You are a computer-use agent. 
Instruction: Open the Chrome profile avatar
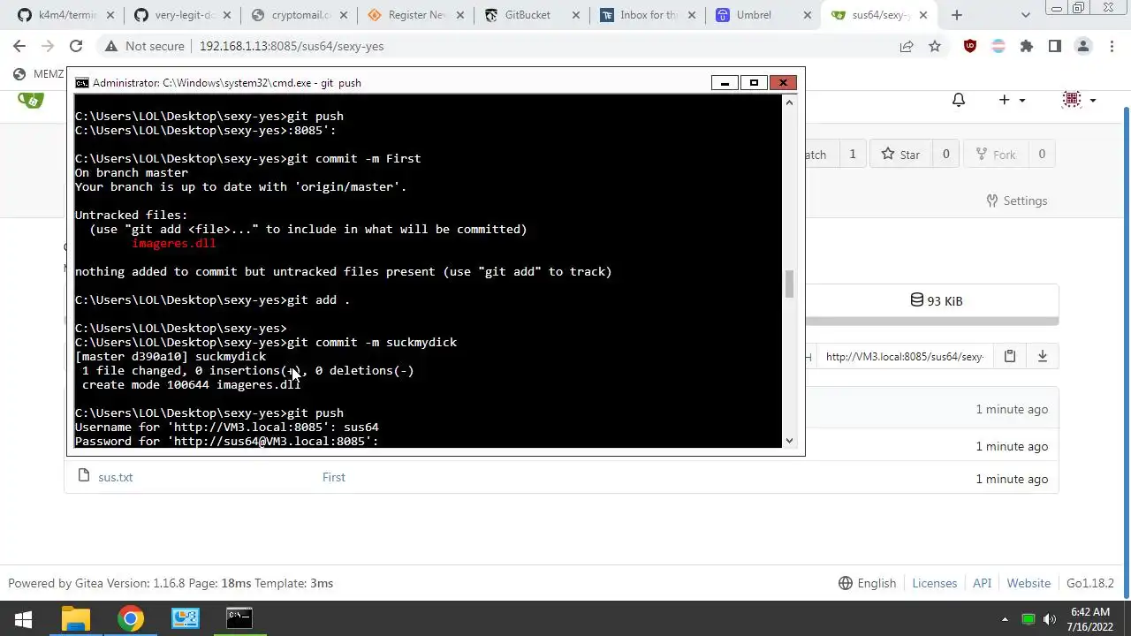point(1083,46)
